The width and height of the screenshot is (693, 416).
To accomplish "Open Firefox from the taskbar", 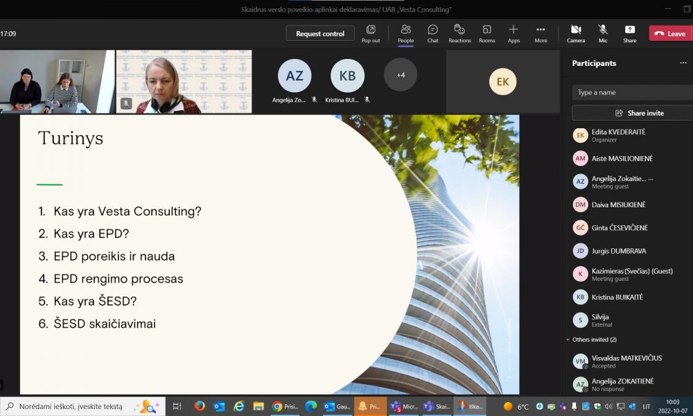I will tap(200, 406).
